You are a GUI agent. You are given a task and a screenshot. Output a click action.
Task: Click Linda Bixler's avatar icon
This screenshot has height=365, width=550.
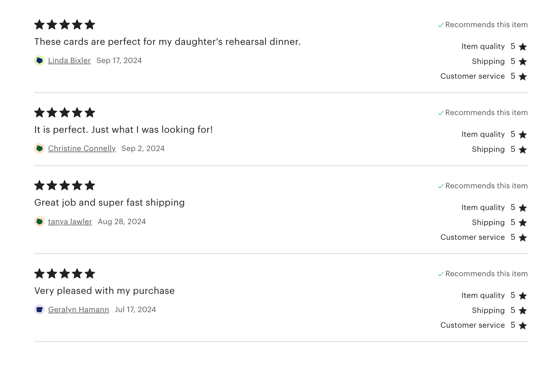point(39,60)
